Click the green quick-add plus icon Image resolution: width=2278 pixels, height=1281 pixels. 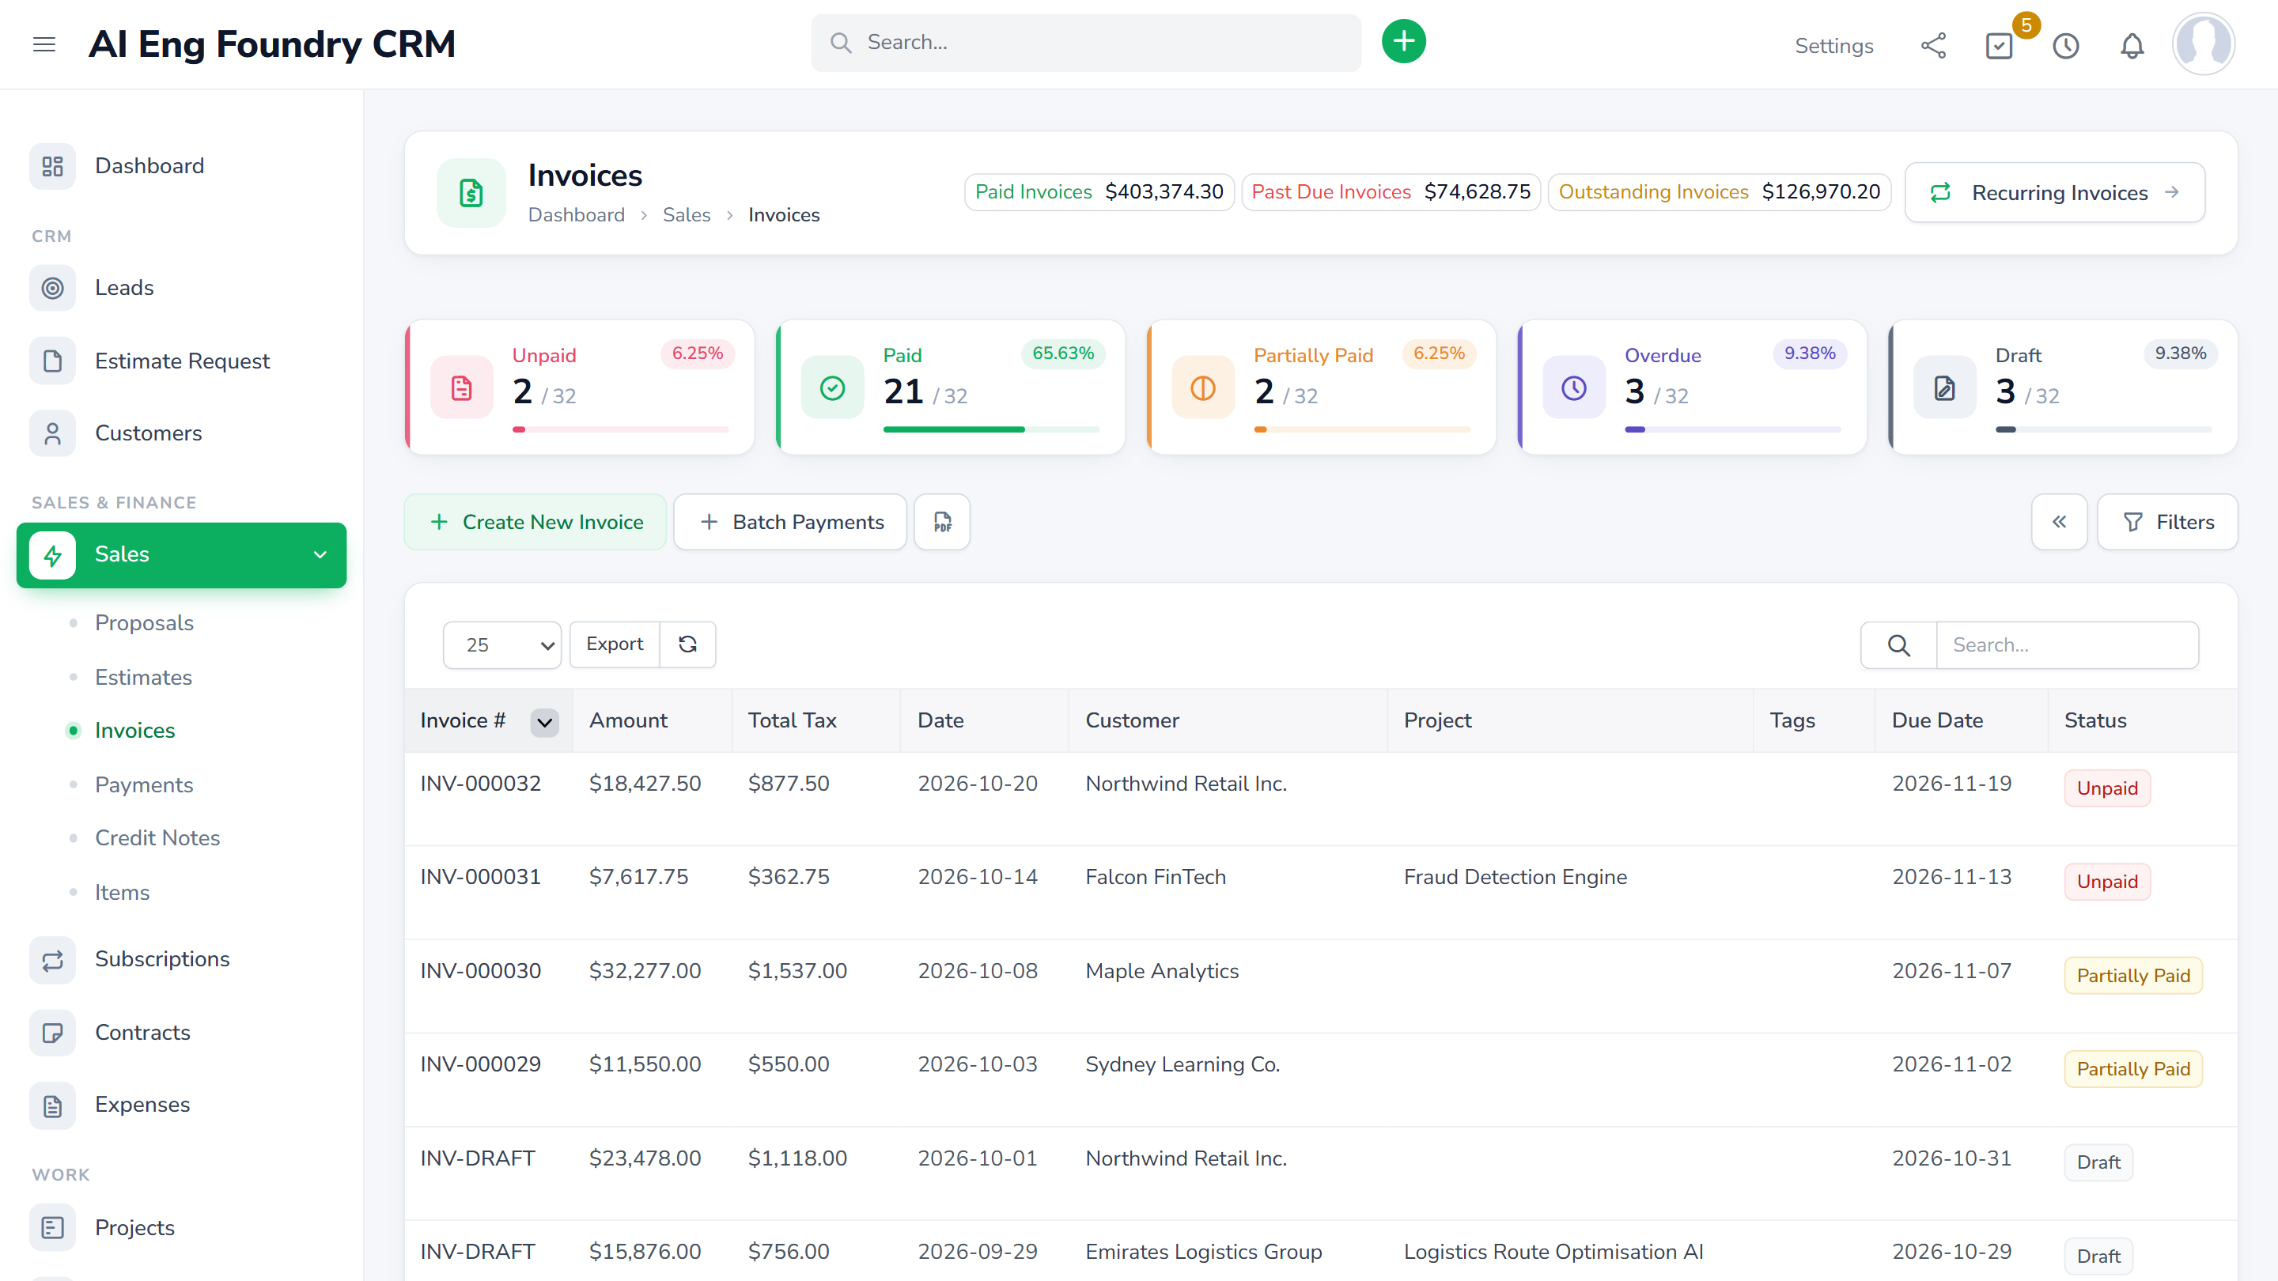(1403, 42)
